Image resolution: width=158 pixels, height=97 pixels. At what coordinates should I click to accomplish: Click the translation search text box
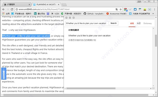click(x=87, y=23)
